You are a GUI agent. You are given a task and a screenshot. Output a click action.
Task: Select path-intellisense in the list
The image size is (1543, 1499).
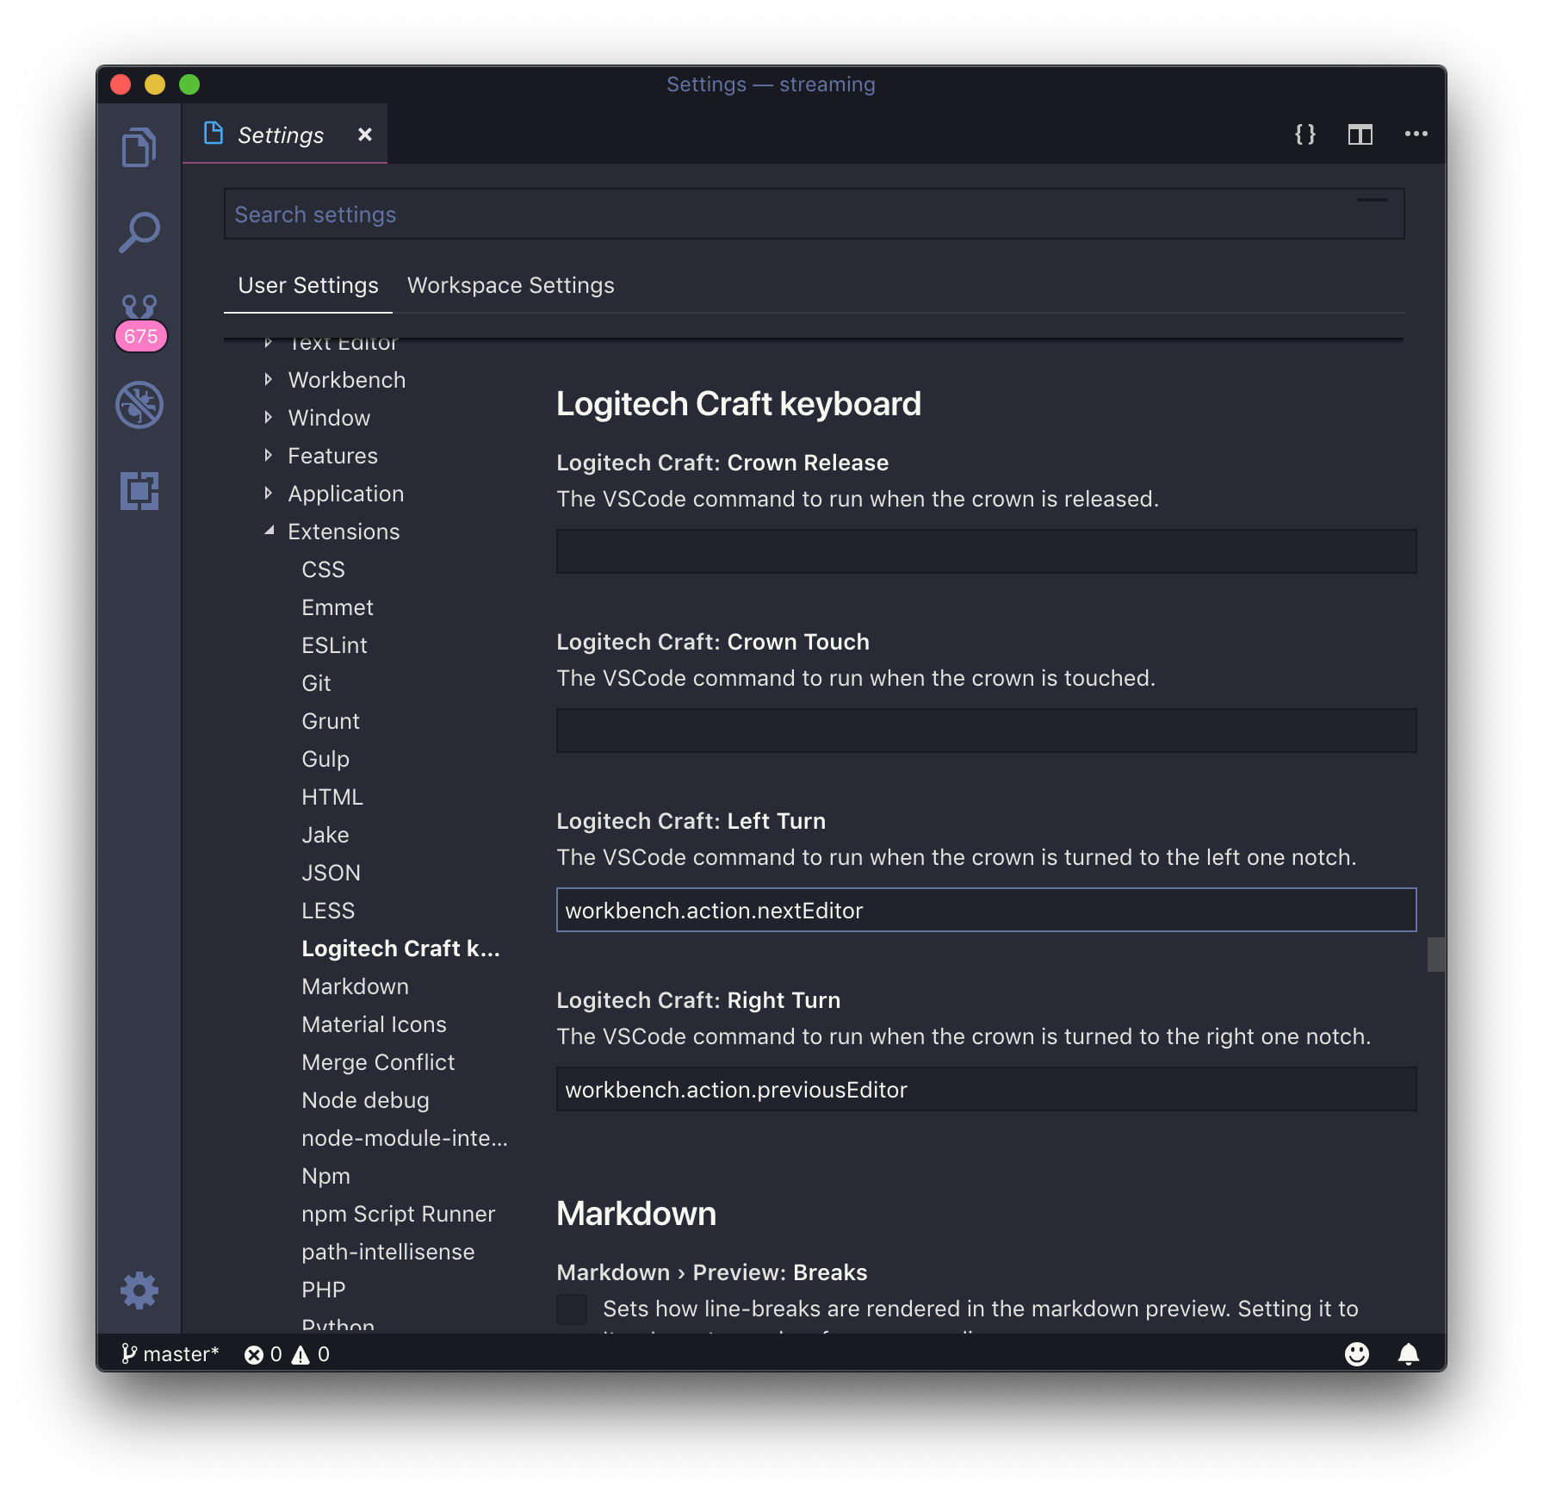pyautogui.click(x=388, y=1252)
